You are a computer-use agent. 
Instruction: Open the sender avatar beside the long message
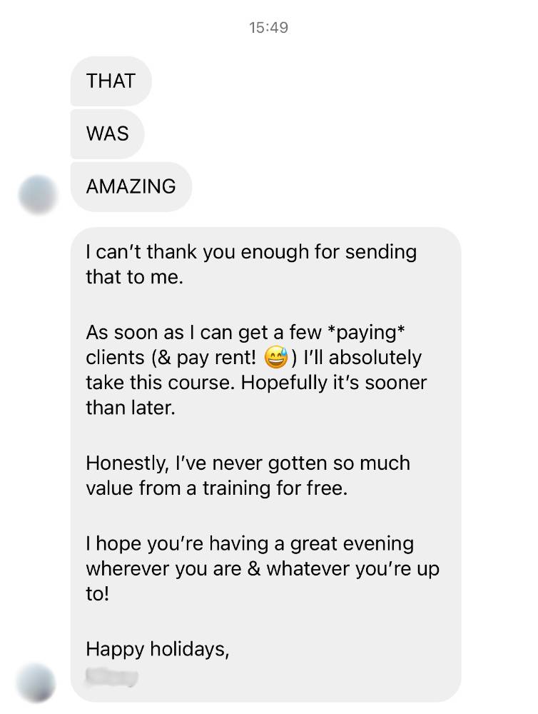(x=36, y=683)
